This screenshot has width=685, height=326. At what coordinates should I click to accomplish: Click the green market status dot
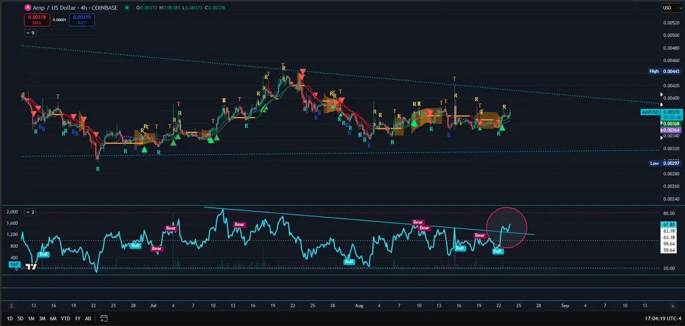pos(127,8)
